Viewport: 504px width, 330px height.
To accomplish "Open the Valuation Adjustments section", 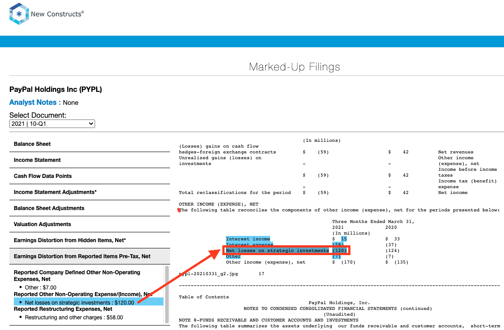I will point(90,224).
